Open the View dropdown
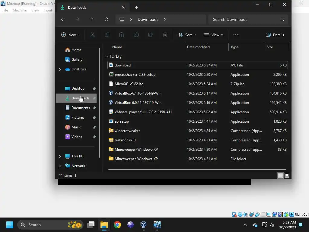The height and width of the screenshot is (232, 309). [214, 35]
